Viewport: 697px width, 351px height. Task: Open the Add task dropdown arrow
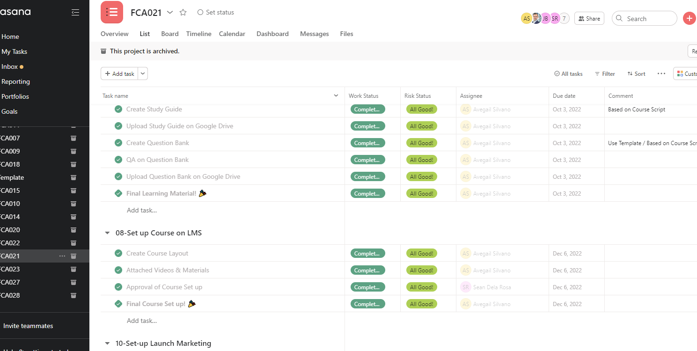pos(143,73)
